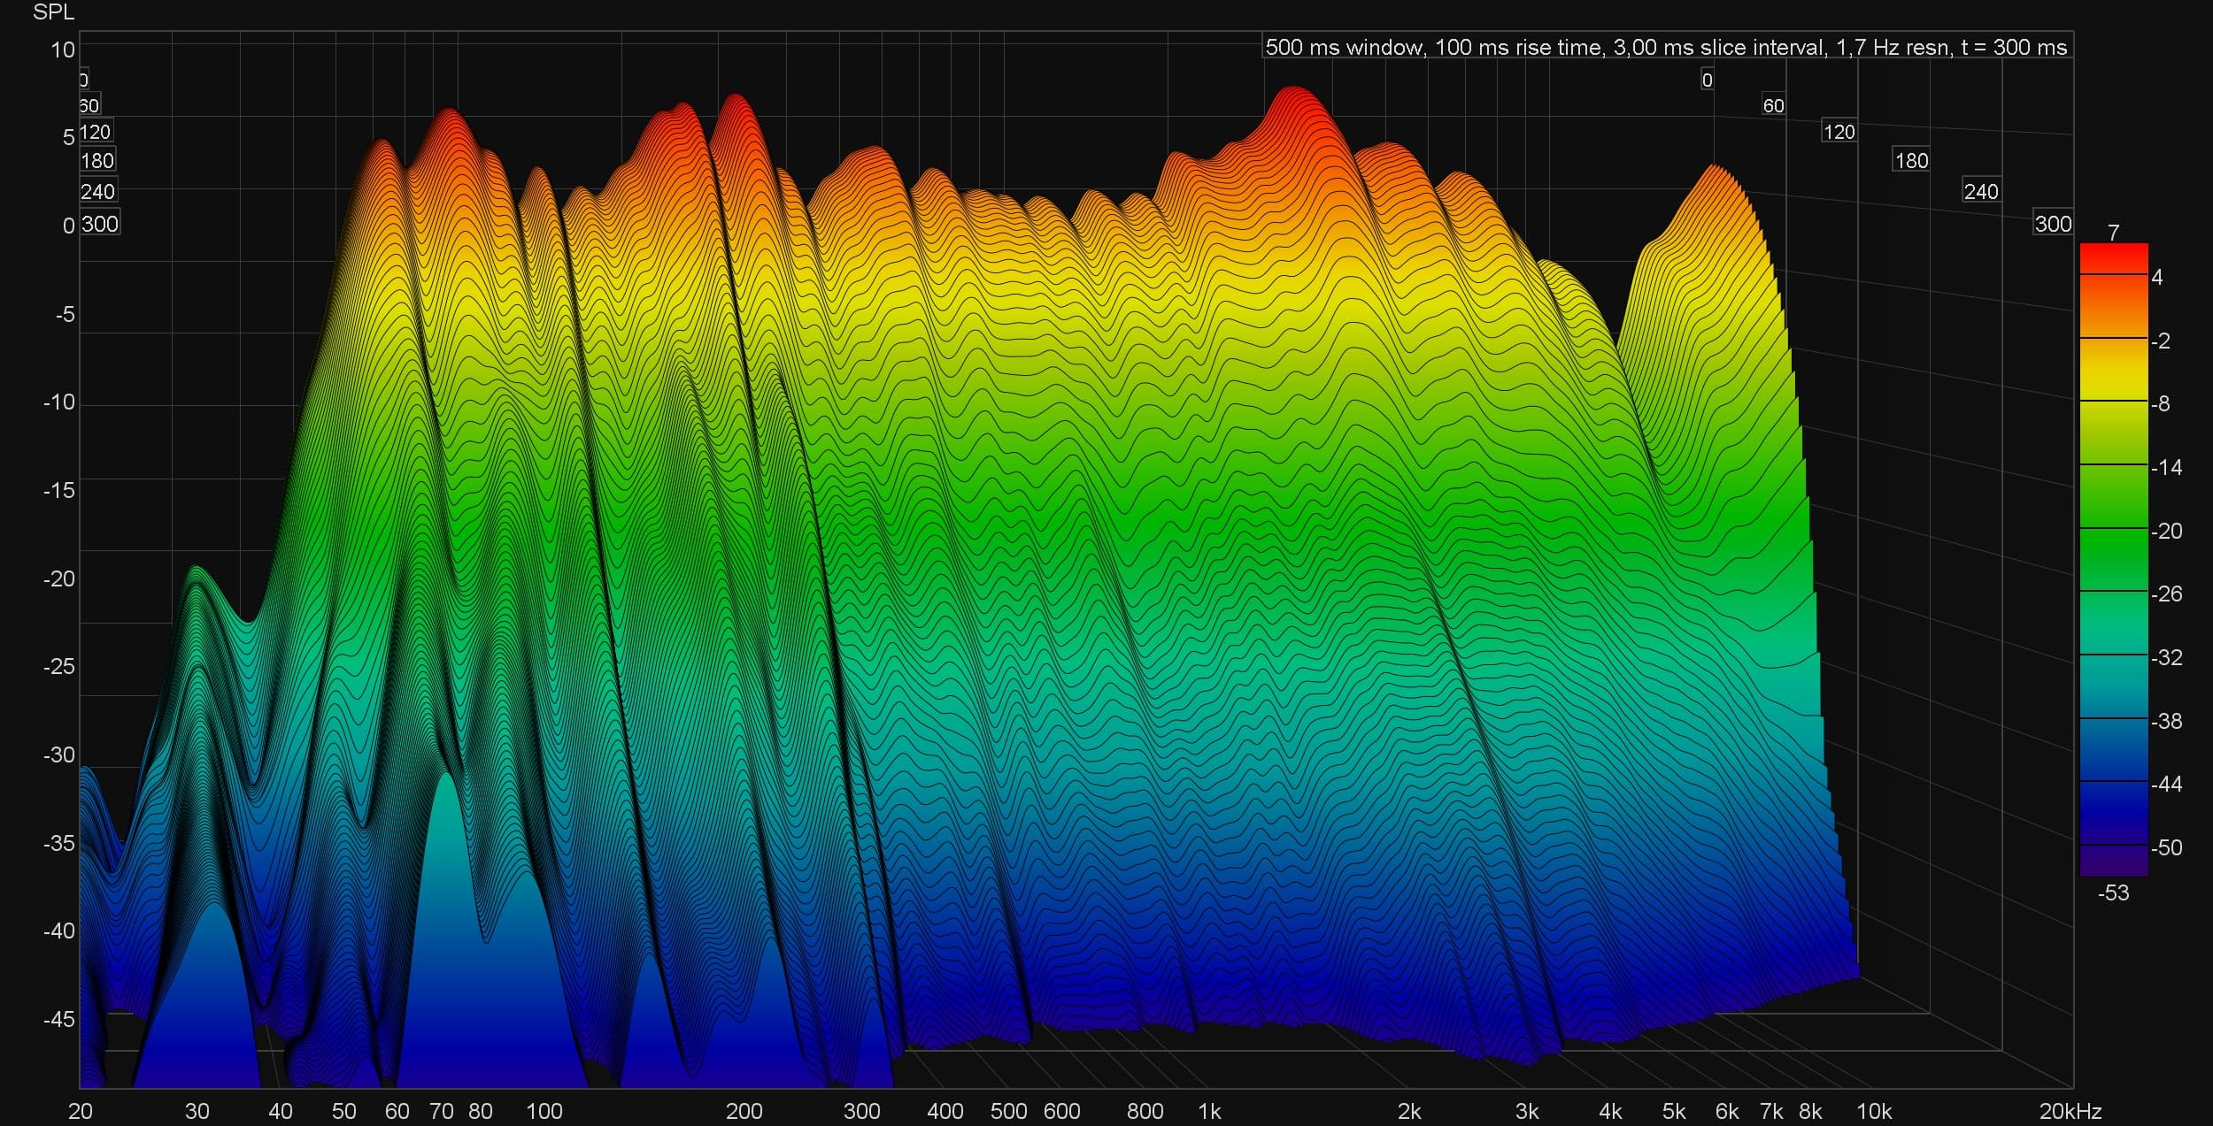Click the -26 color scale label

click(2166, 594)
